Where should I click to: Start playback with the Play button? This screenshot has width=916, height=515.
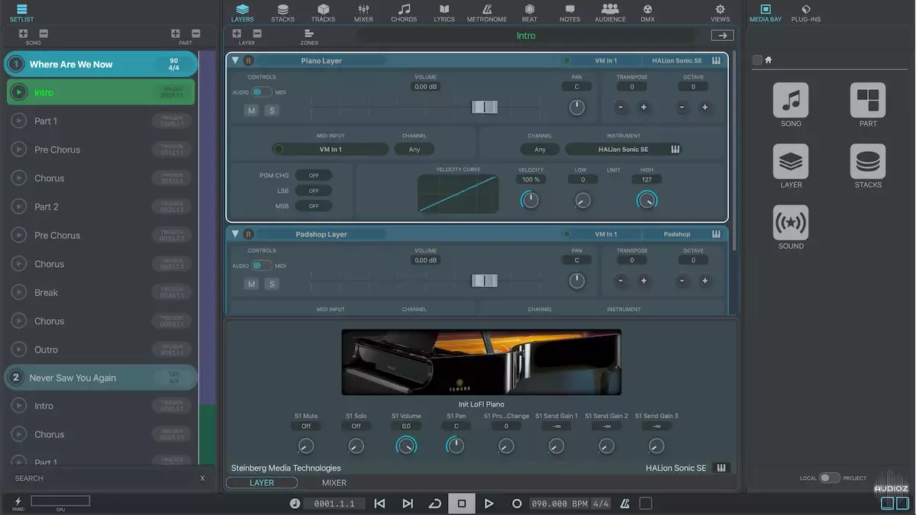pos(489,504)
